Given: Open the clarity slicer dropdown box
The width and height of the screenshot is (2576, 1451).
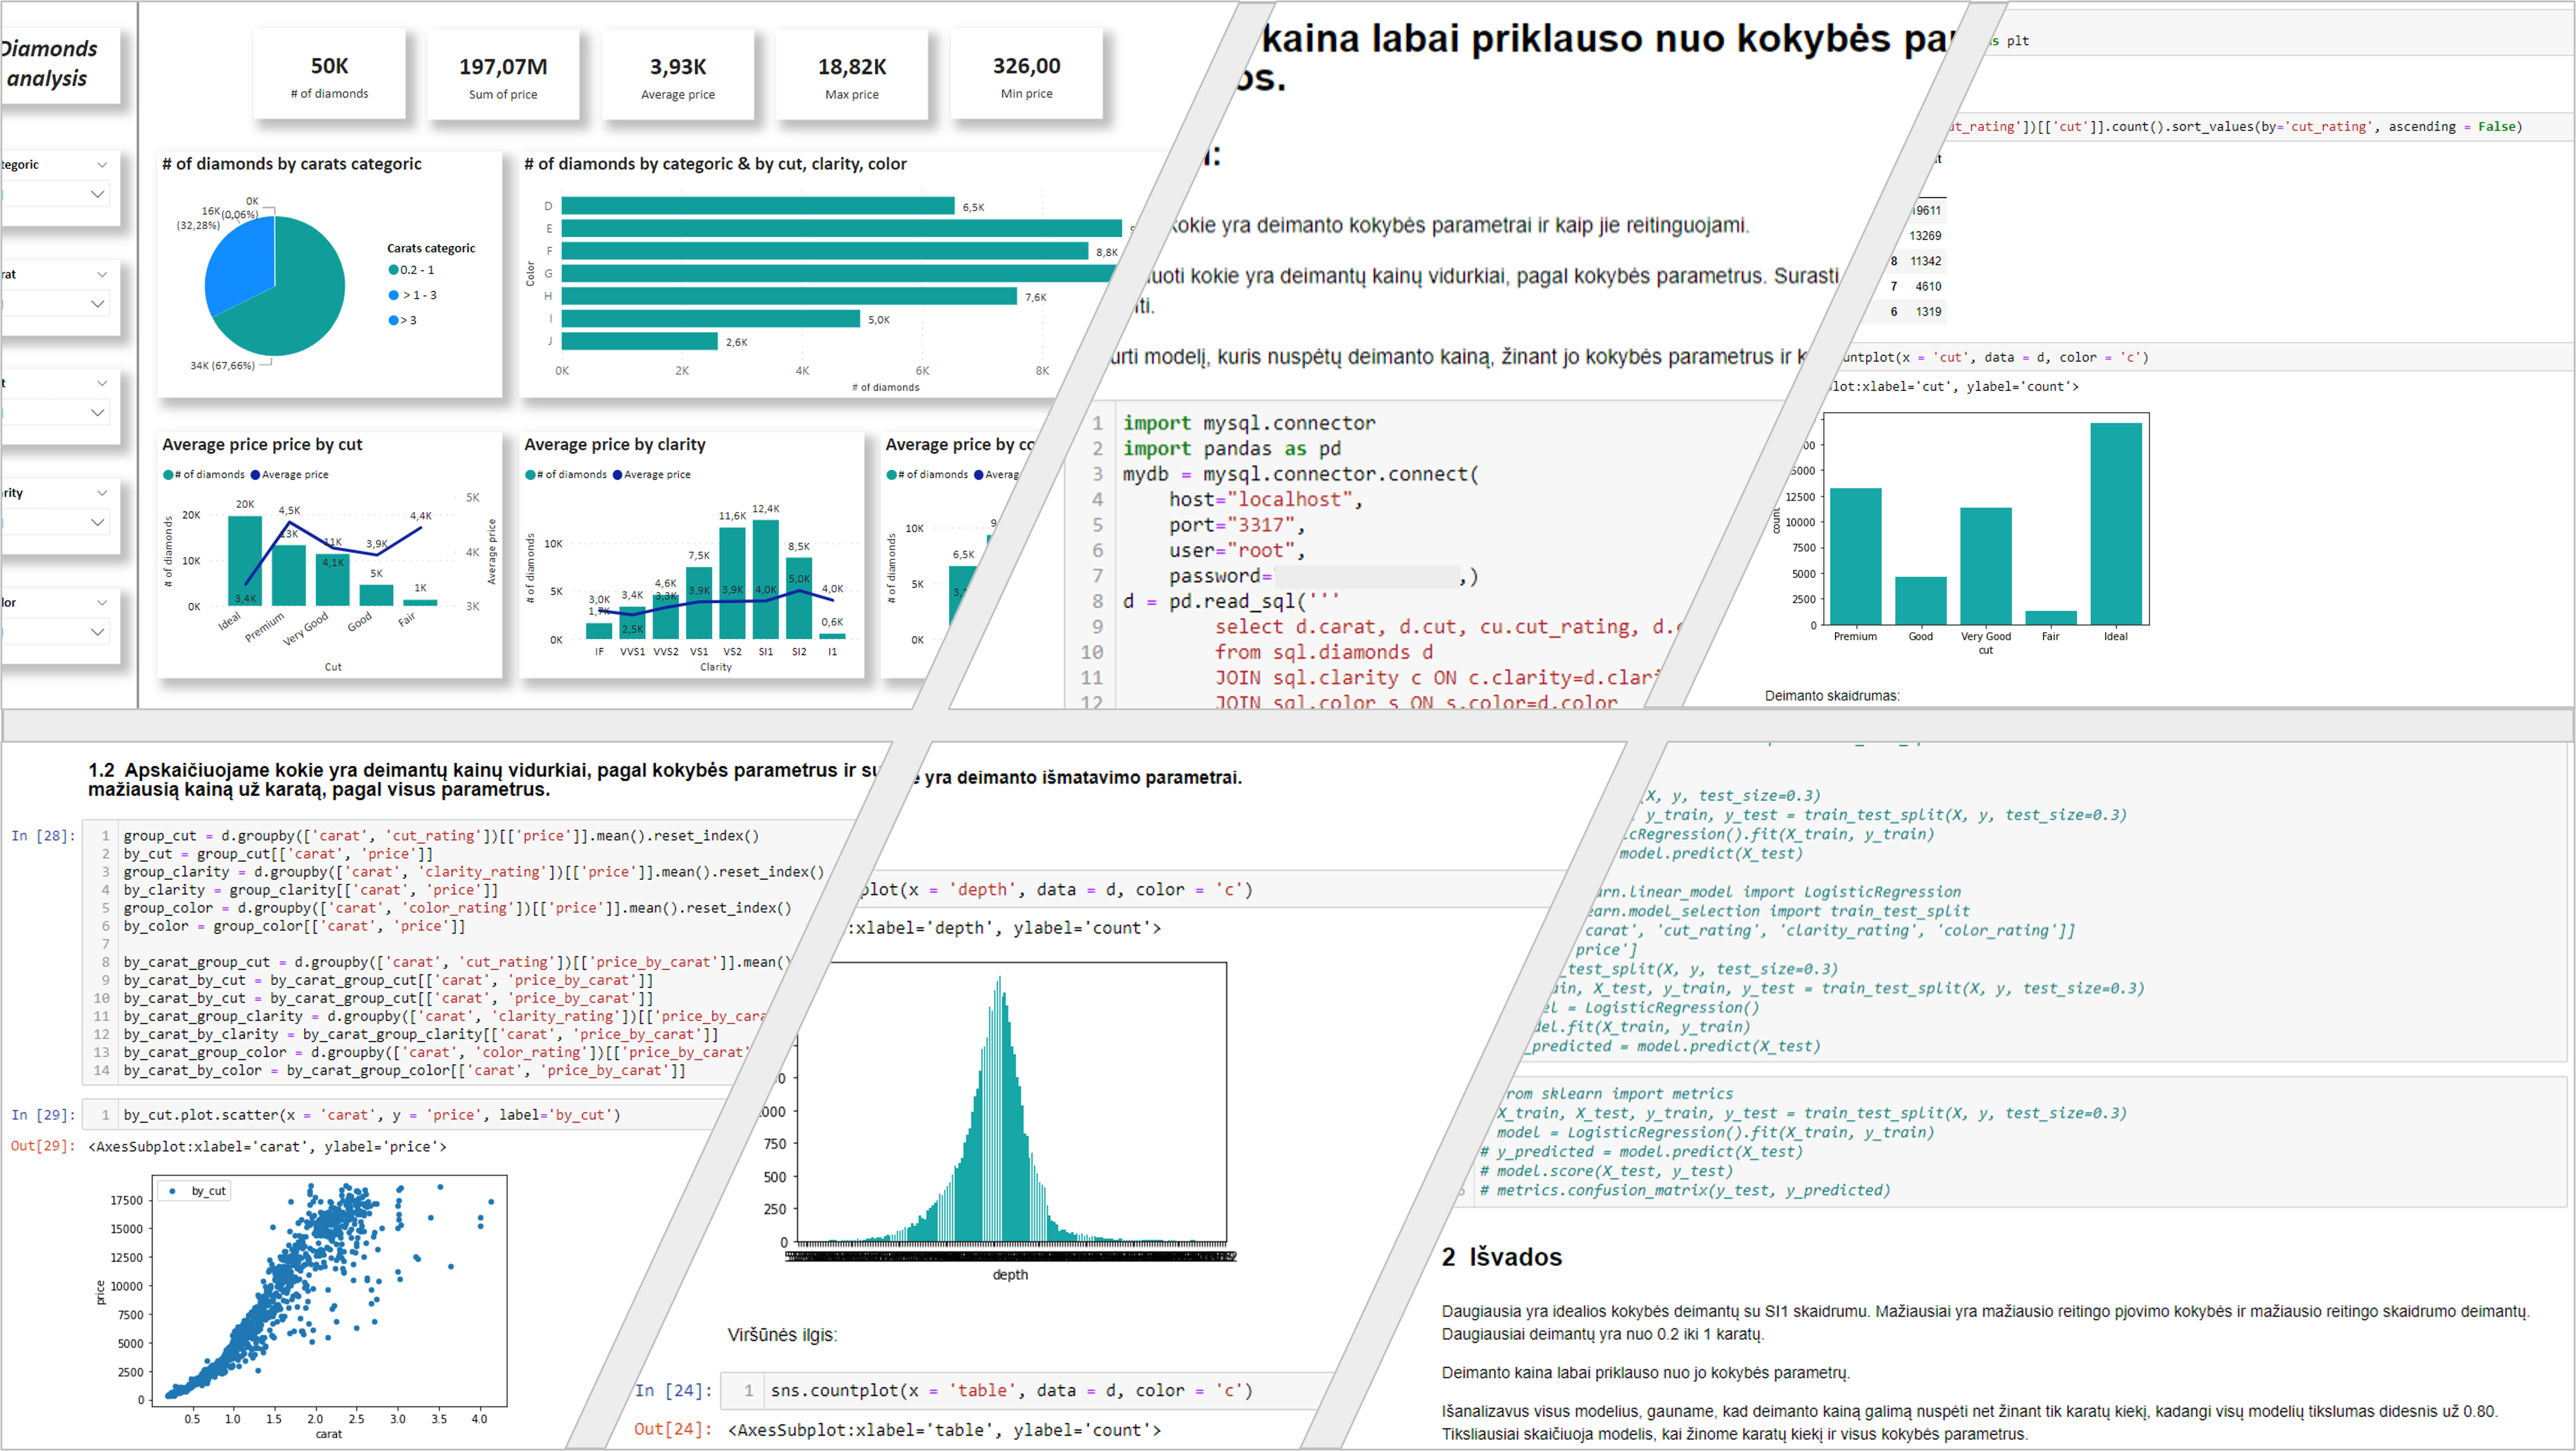Looking at the screenshot, I should [55, 522].
